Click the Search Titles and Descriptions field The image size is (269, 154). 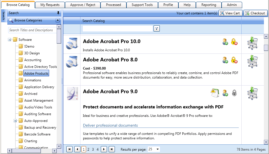click(32, 30)
